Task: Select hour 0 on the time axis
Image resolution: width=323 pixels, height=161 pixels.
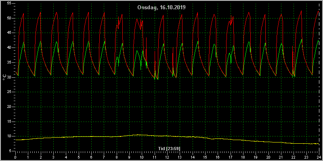Action: pyautogui.click(x=15, y=157)
